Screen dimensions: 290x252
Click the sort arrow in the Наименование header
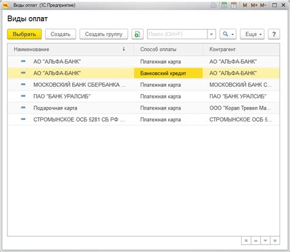coord(124,49)
